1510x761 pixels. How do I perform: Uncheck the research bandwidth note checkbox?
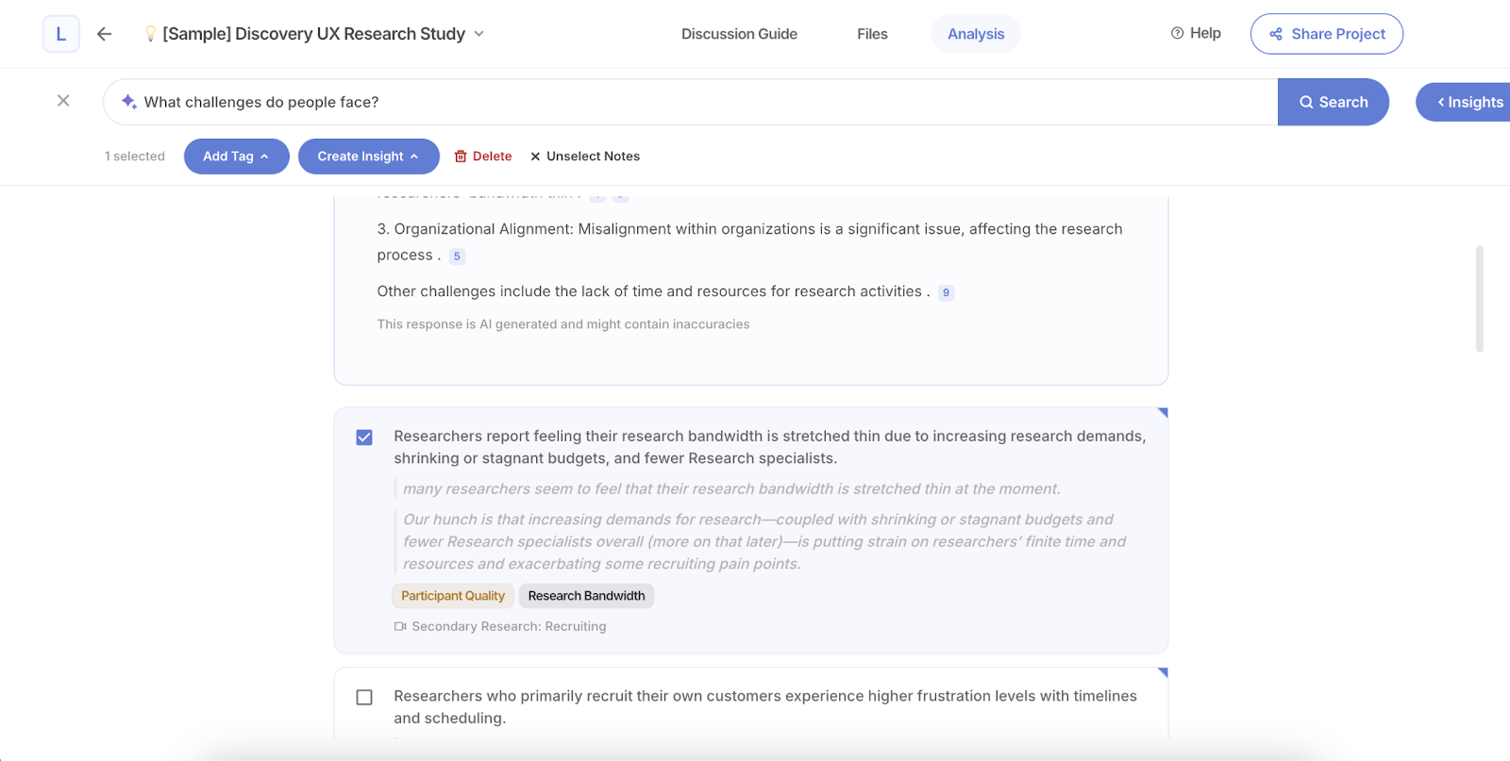coord(364,438)
